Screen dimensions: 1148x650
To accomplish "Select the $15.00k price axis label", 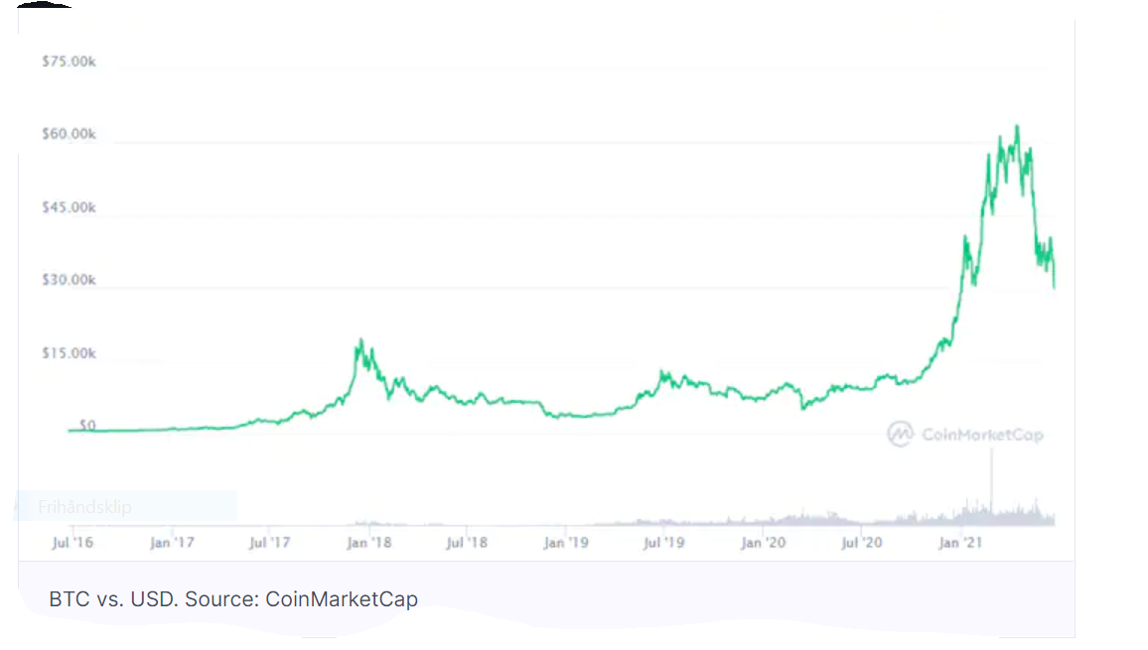I will (x=69, y=353).
